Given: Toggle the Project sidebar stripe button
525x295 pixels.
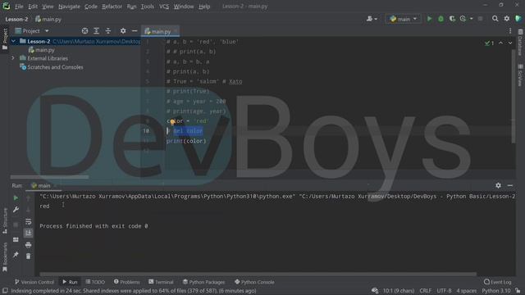Looking at the screenshot, I should coord(5,39).
